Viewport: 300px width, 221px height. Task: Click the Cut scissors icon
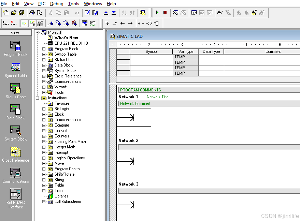click(x=51, y=13)
